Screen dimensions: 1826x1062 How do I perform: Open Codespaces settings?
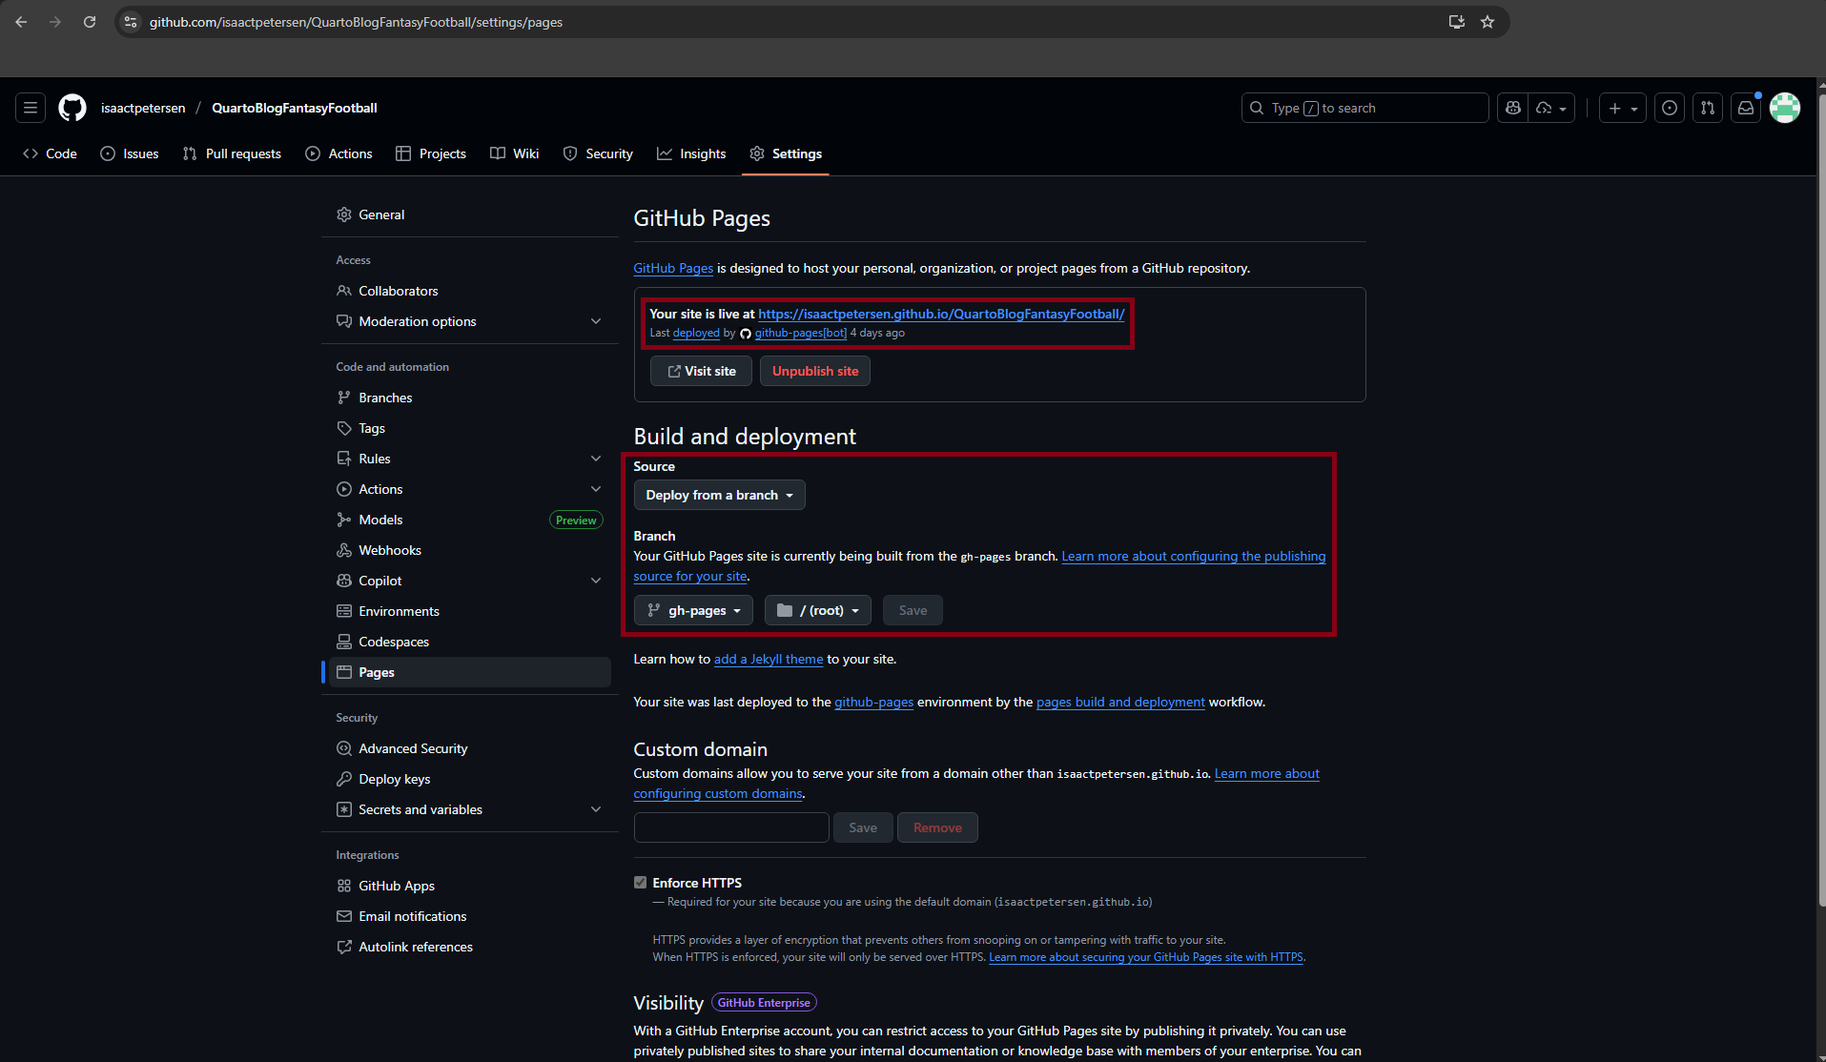pos(469,642)
